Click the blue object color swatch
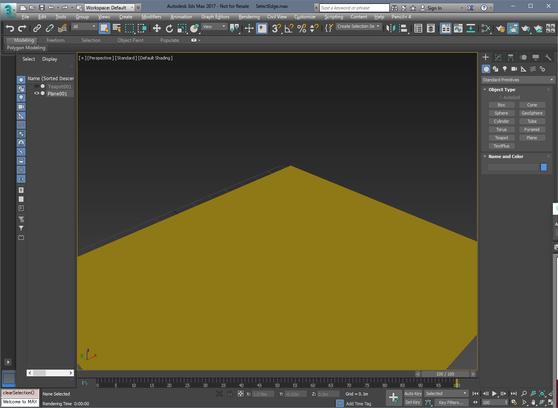Image resolution: width=558 pixels, height=408 pixels. tap(544, 167)
